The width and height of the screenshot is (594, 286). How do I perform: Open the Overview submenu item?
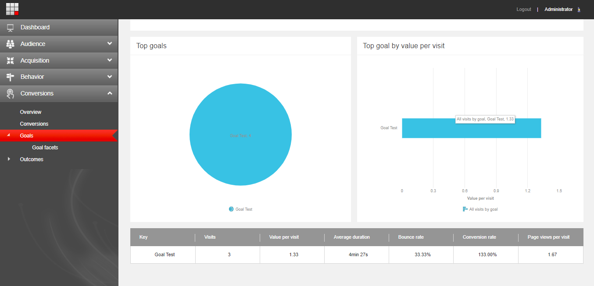click(31, 112)
